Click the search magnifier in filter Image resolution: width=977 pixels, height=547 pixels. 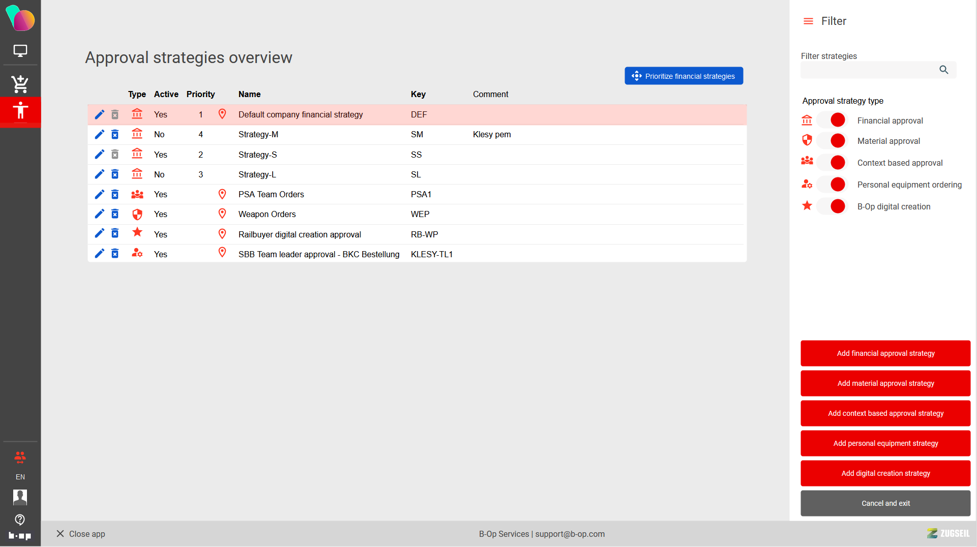click(x=943, y=70)
